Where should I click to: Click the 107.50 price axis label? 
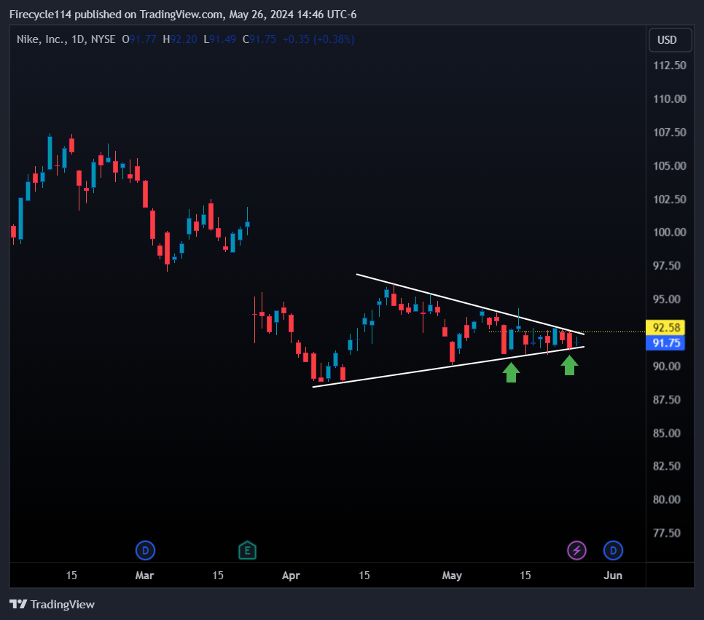[x=670, y=133]
